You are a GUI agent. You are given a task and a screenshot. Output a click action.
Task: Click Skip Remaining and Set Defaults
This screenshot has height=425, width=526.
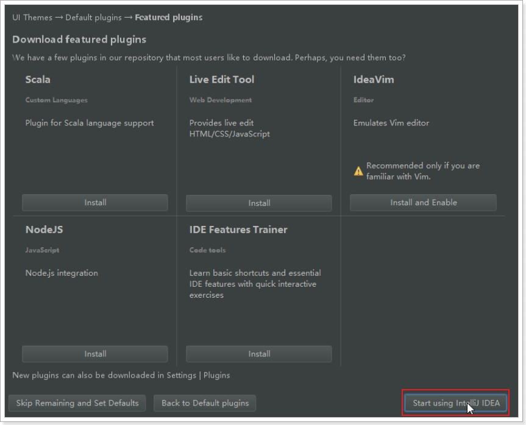pyautogui.click(x=77, y=403)
